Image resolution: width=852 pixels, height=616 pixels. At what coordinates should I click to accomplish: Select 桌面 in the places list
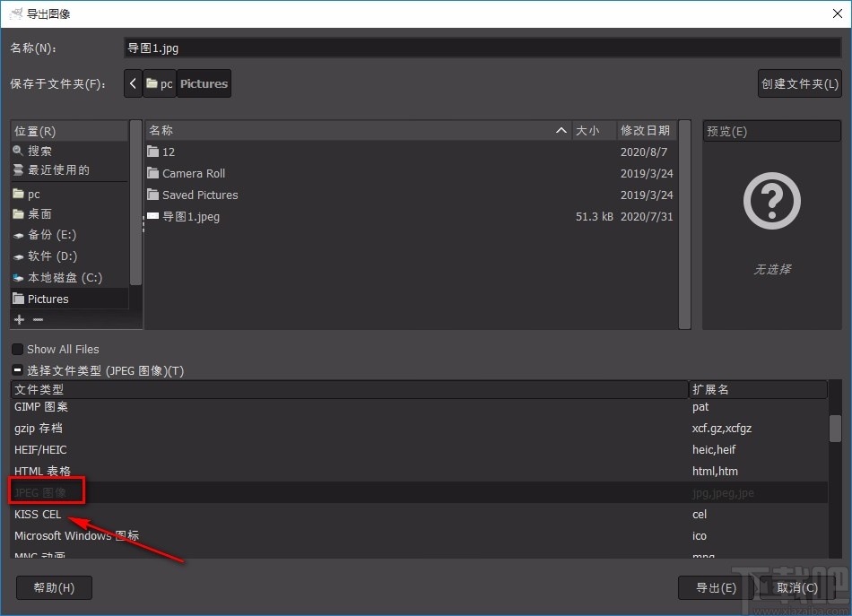click(x=69, y=214)
